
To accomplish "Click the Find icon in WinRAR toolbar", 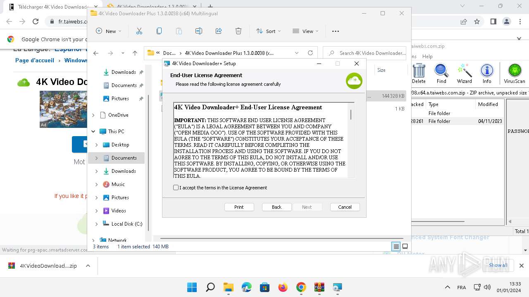I will tap(441, 73).
